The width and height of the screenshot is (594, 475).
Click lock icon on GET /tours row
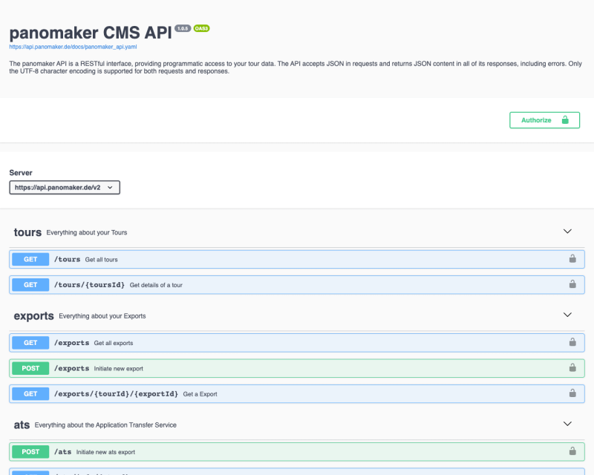point(572,259)
